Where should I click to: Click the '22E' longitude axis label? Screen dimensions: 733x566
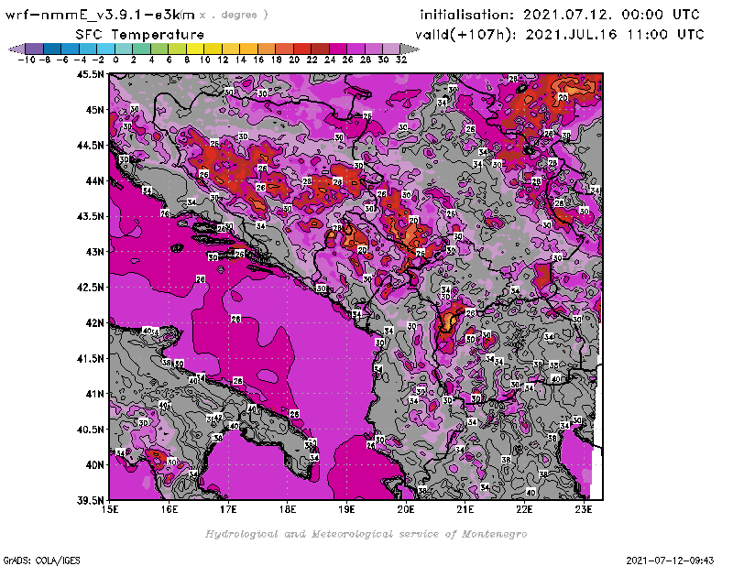[x=524, y=509]
